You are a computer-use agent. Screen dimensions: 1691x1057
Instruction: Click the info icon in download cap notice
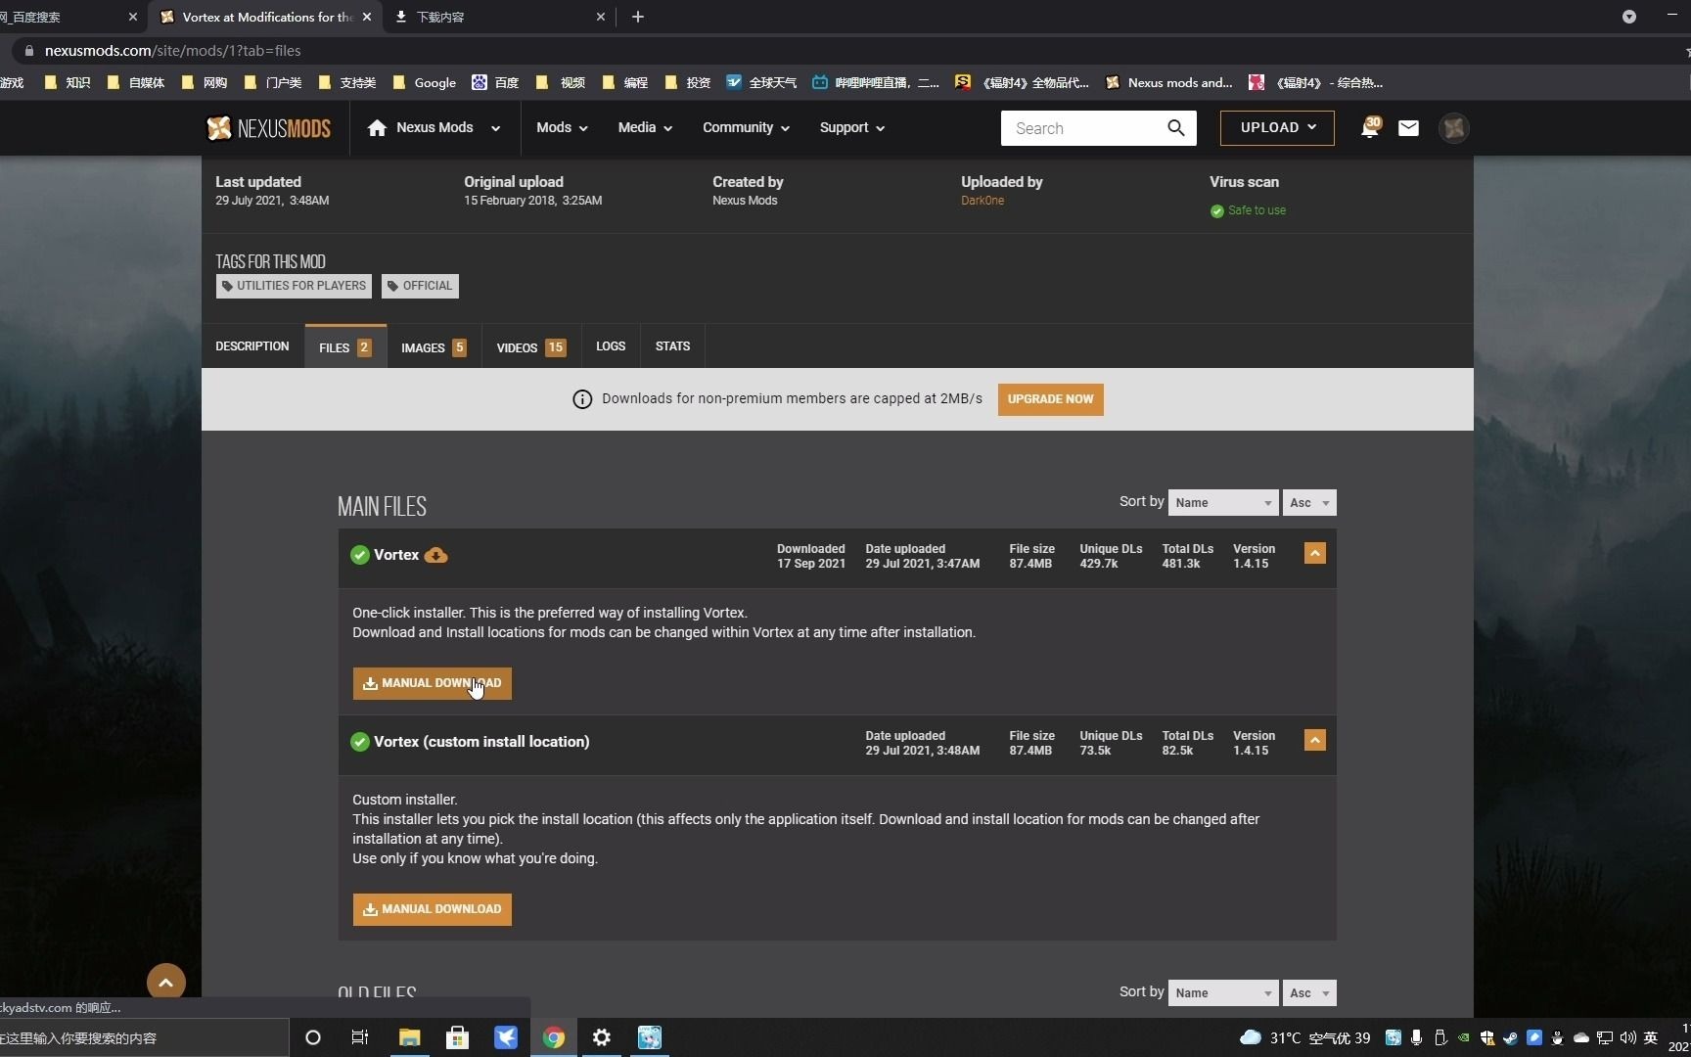(582, 399)
